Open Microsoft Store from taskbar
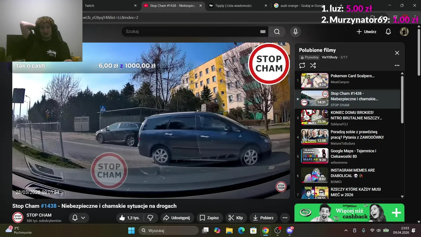This screenshot has height=237, width=421. 253,230
